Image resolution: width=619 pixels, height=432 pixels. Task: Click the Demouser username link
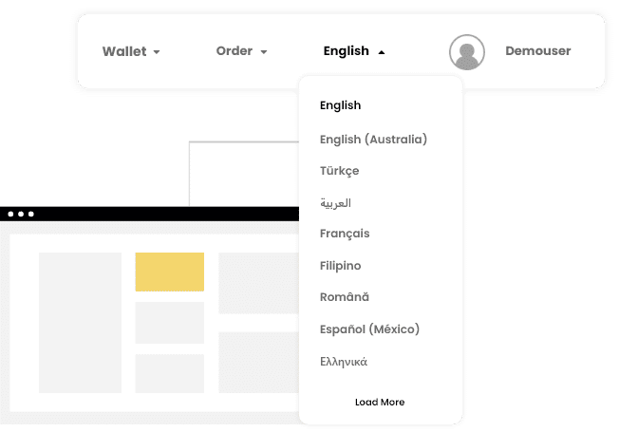pyautogui.click(x=538, y=51)
